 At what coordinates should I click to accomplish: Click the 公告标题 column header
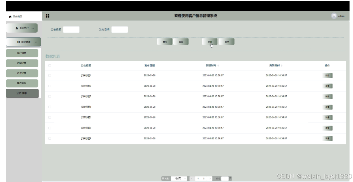click(x=86, y=66)
